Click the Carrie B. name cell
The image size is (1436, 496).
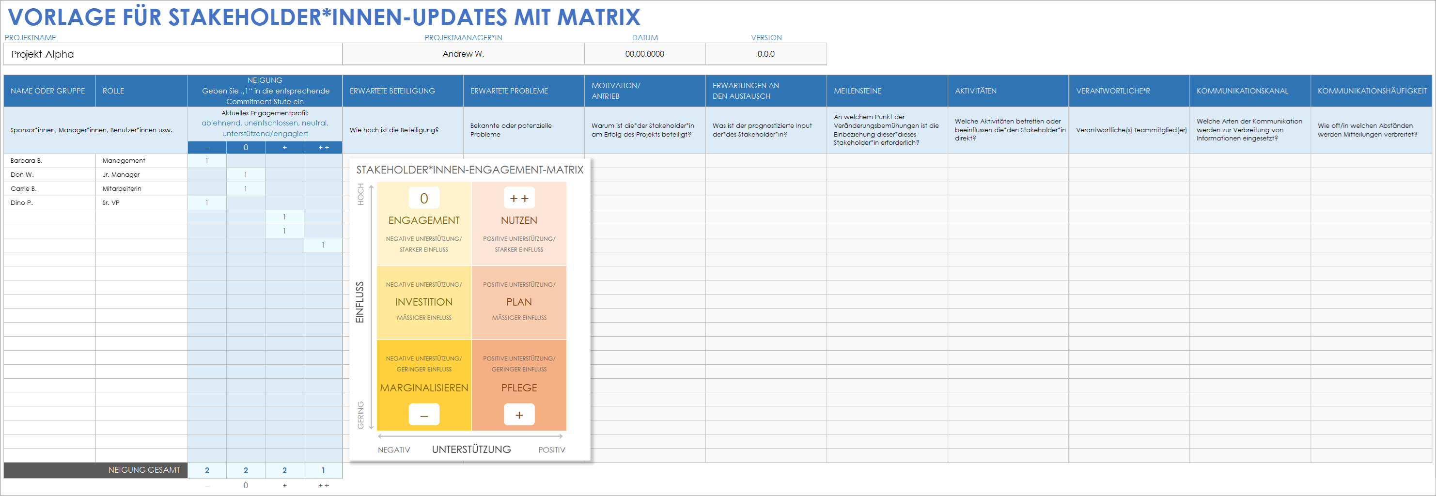49,188
